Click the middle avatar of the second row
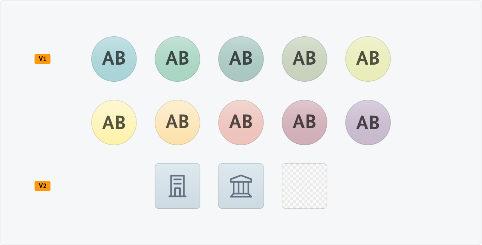 (241, 122)
